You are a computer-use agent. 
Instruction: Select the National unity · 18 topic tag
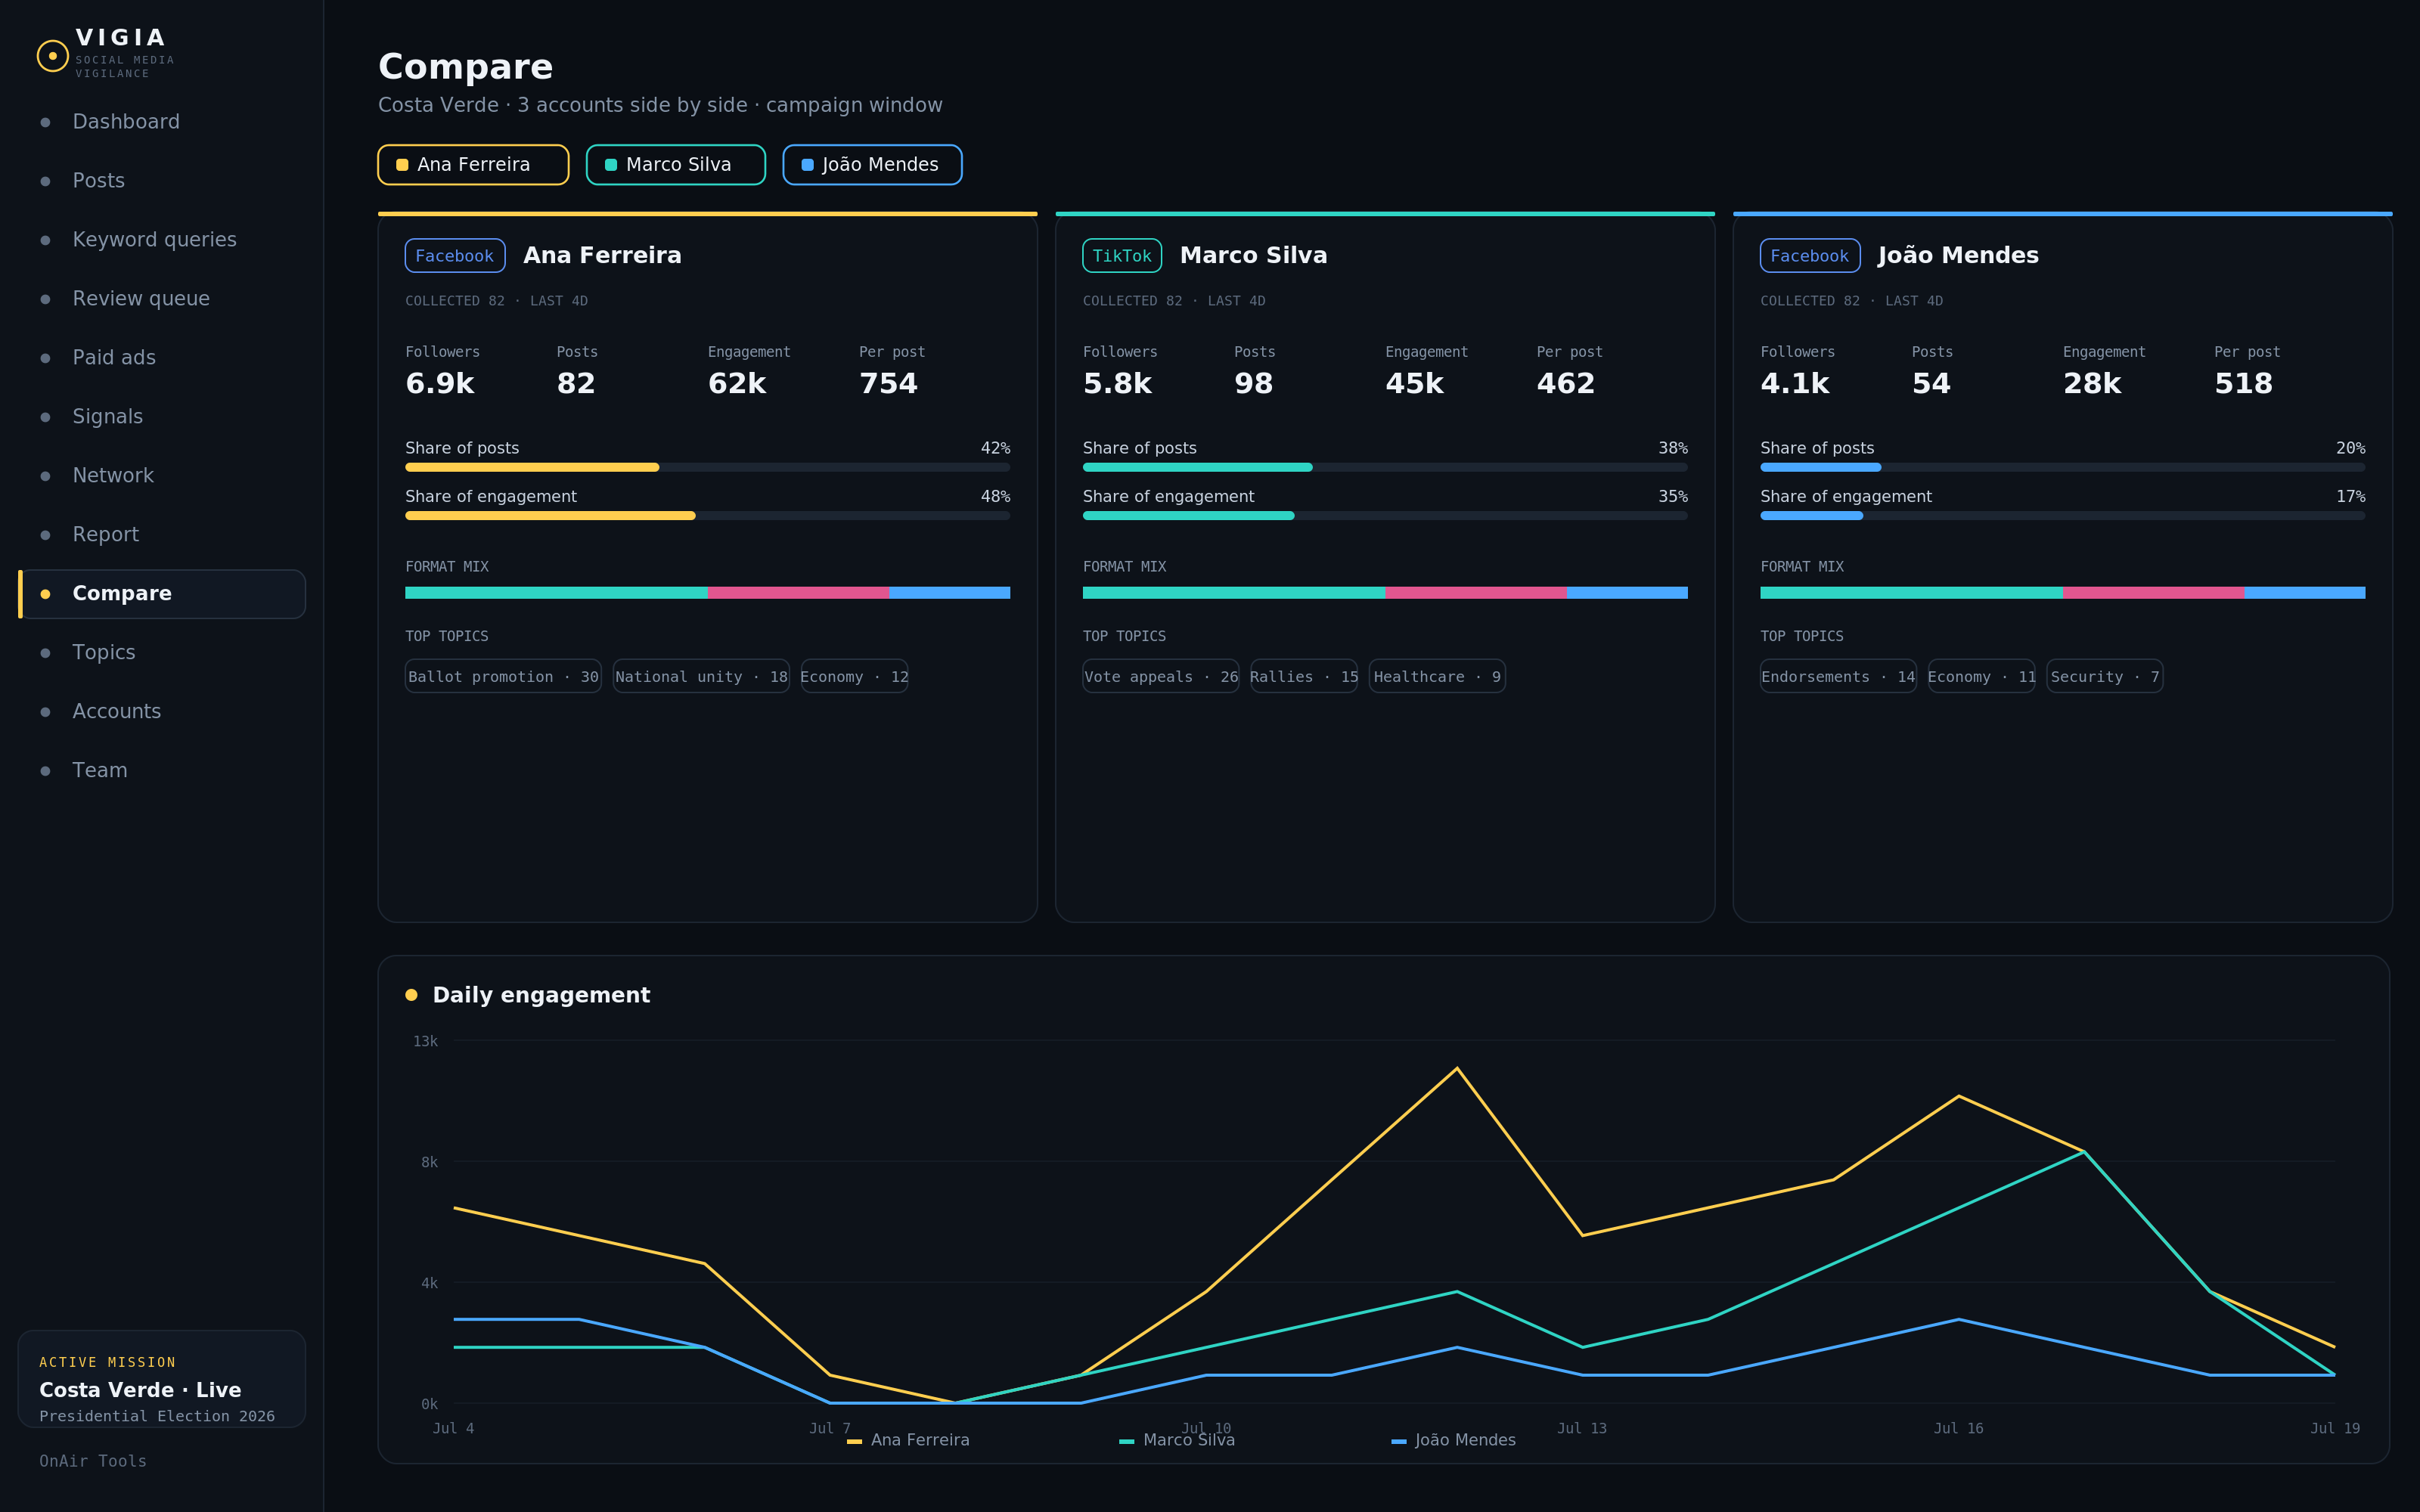701,677
